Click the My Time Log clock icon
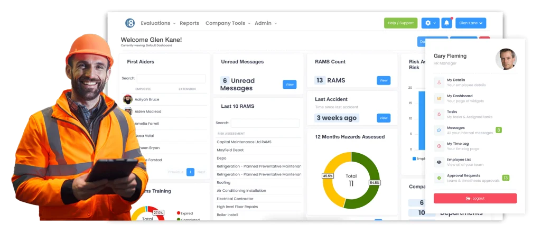The image size is (541, 233). (x=439, y=146)
